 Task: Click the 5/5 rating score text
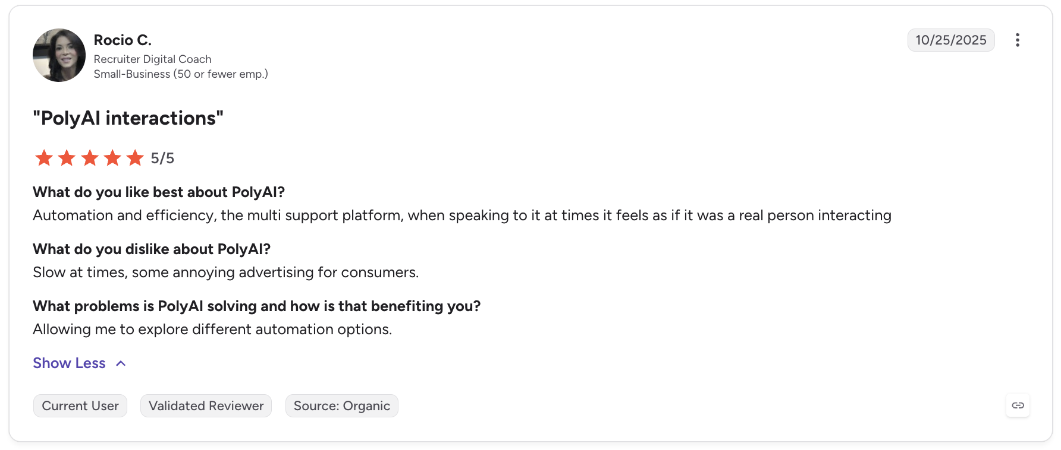pos(162,158)
